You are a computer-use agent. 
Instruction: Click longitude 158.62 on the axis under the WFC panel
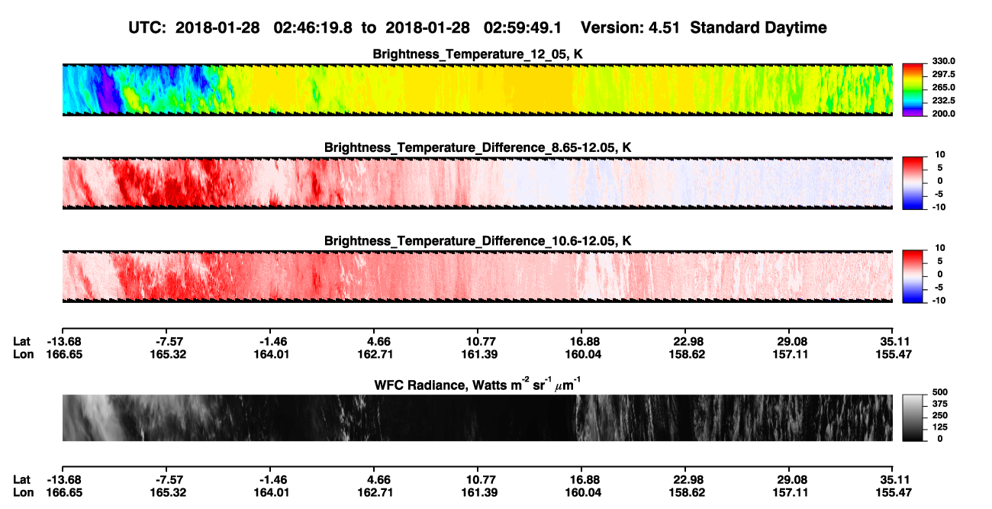coord(688,492)
